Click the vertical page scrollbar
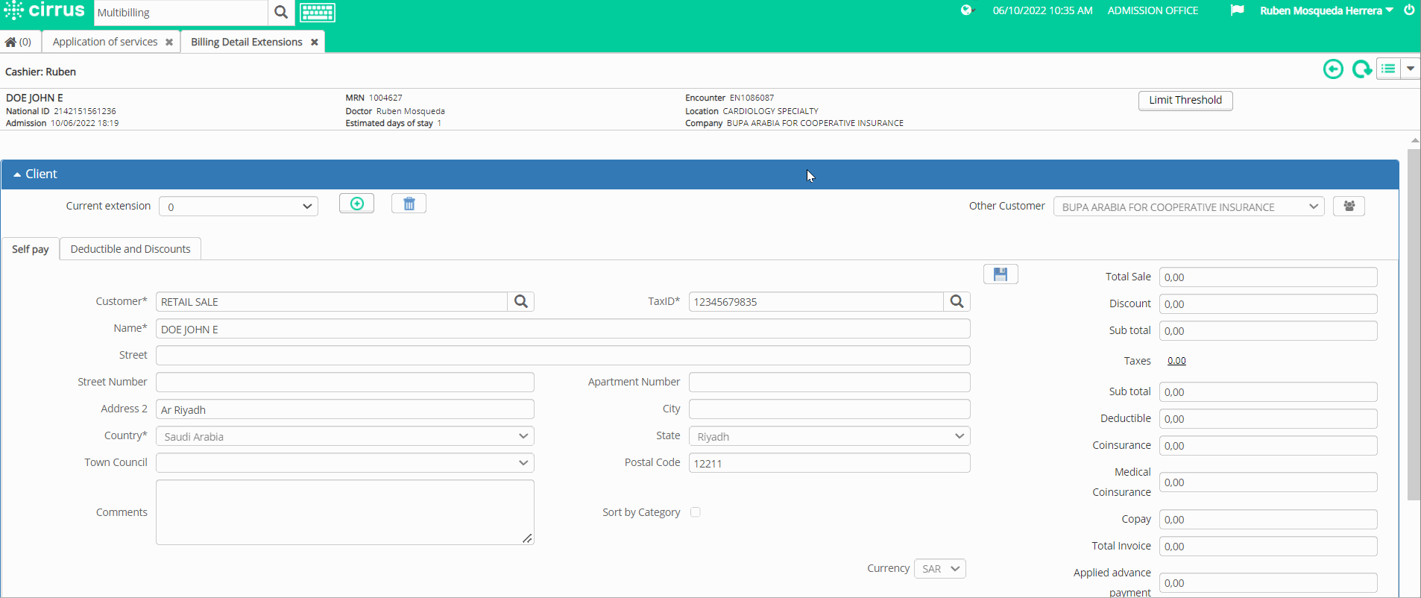Image resolution: width=1421 pixels, height=598 pixels. (1414, 324)
